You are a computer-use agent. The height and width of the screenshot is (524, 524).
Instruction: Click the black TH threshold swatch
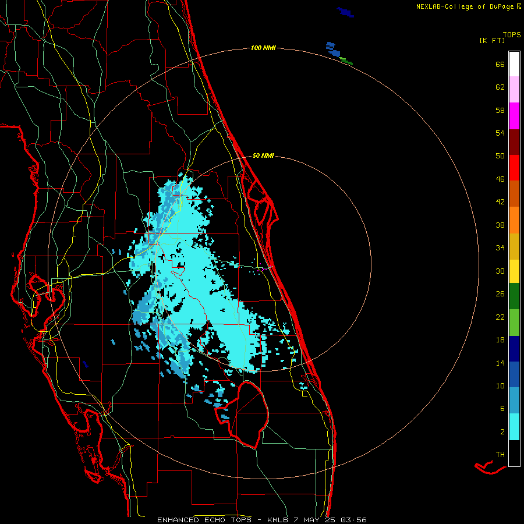tap(514, 453)
